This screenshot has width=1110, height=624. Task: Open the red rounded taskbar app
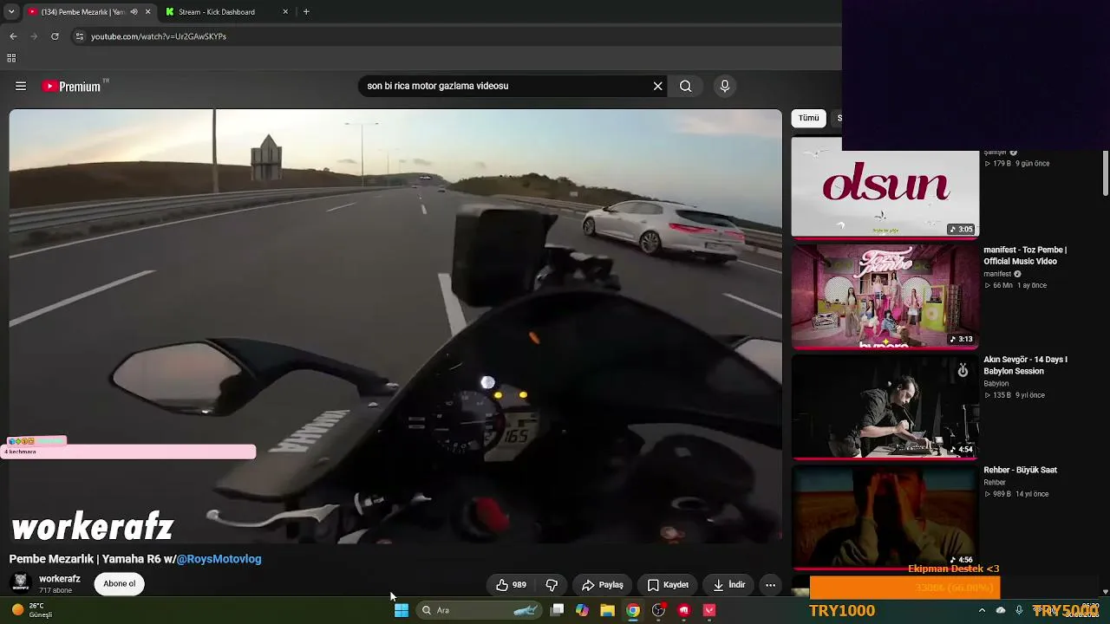(684, 610)
